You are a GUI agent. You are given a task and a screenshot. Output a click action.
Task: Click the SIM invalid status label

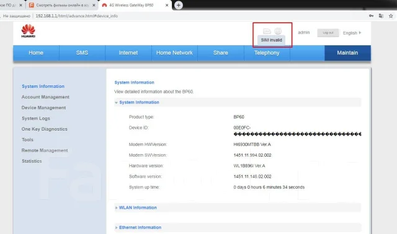click(272, 40)
